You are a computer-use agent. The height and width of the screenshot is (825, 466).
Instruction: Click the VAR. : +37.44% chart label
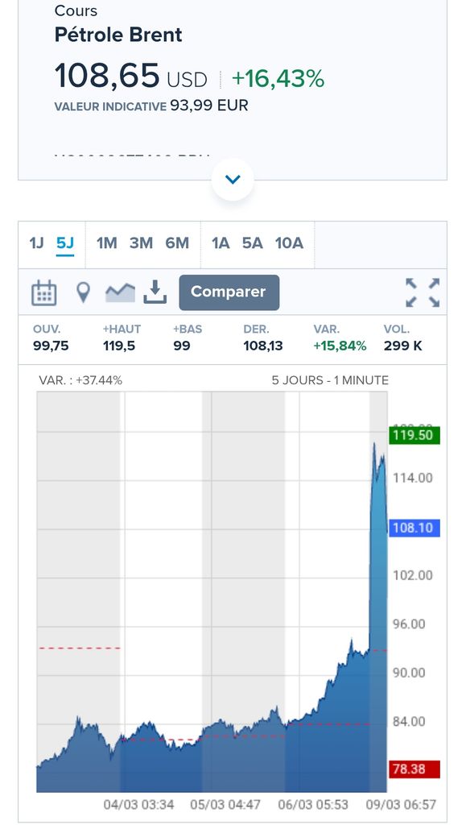(x=80, y=380)
